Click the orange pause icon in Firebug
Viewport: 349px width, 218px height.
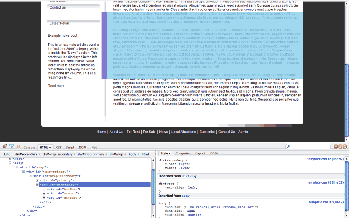pos(18,147)
